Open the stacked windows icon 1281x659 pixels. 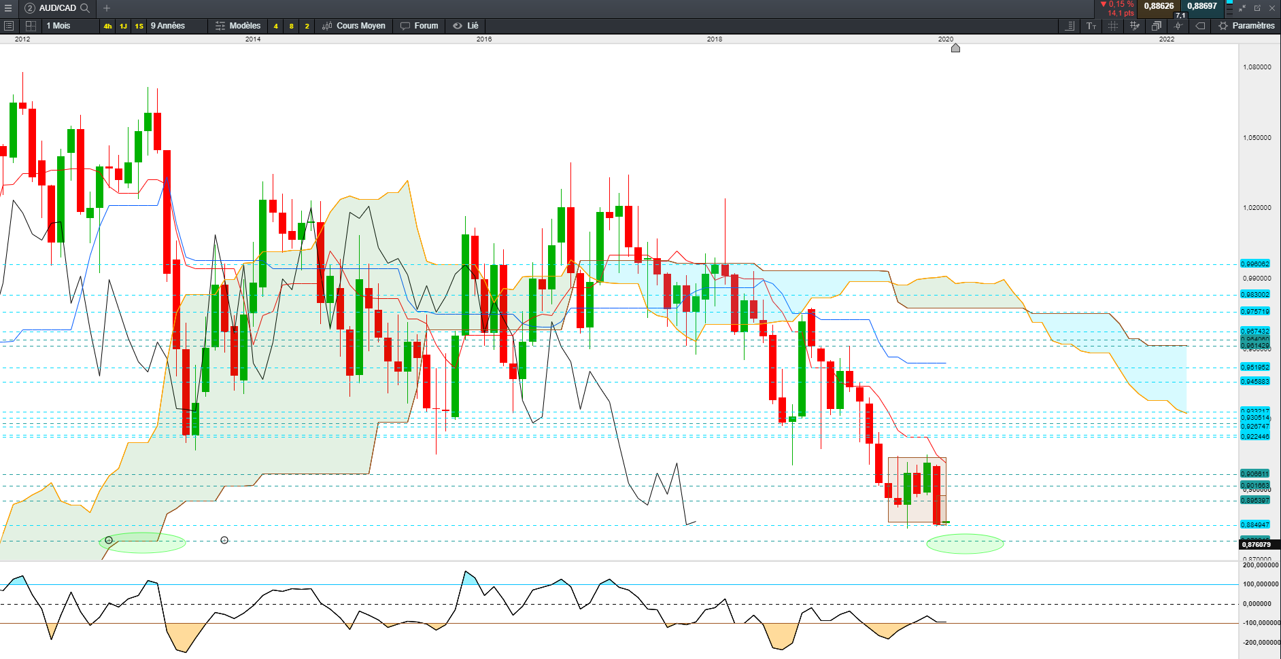click(1157, 26)
